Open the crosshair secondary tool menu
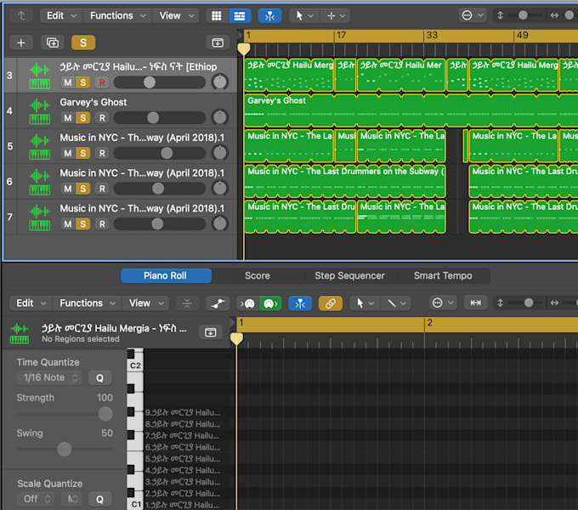The height and width of the screenshot is (510, 578). tap(337, 16)
